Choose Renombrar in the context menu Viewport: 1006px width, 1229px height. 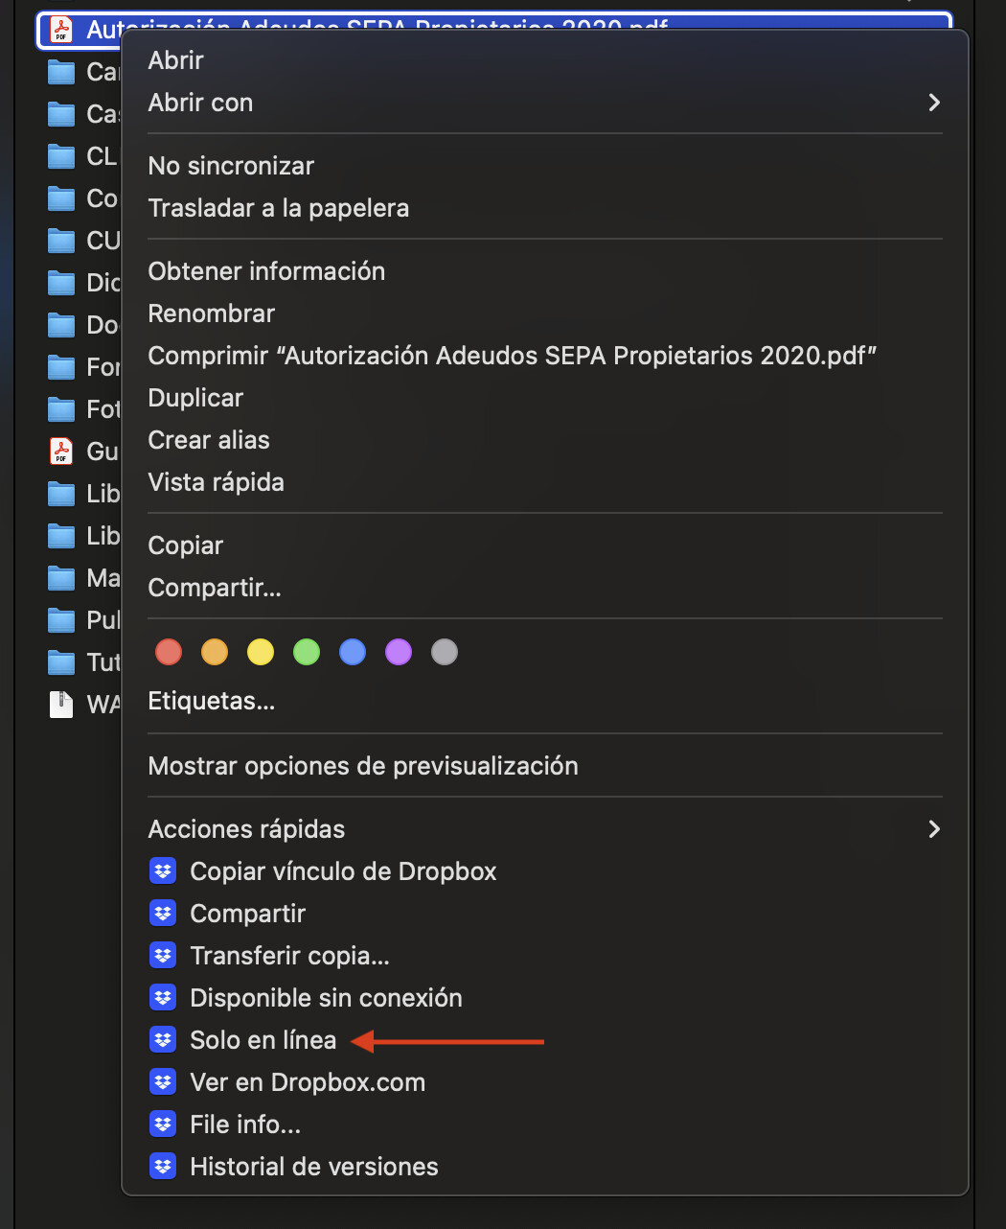(x=212, y=313)
